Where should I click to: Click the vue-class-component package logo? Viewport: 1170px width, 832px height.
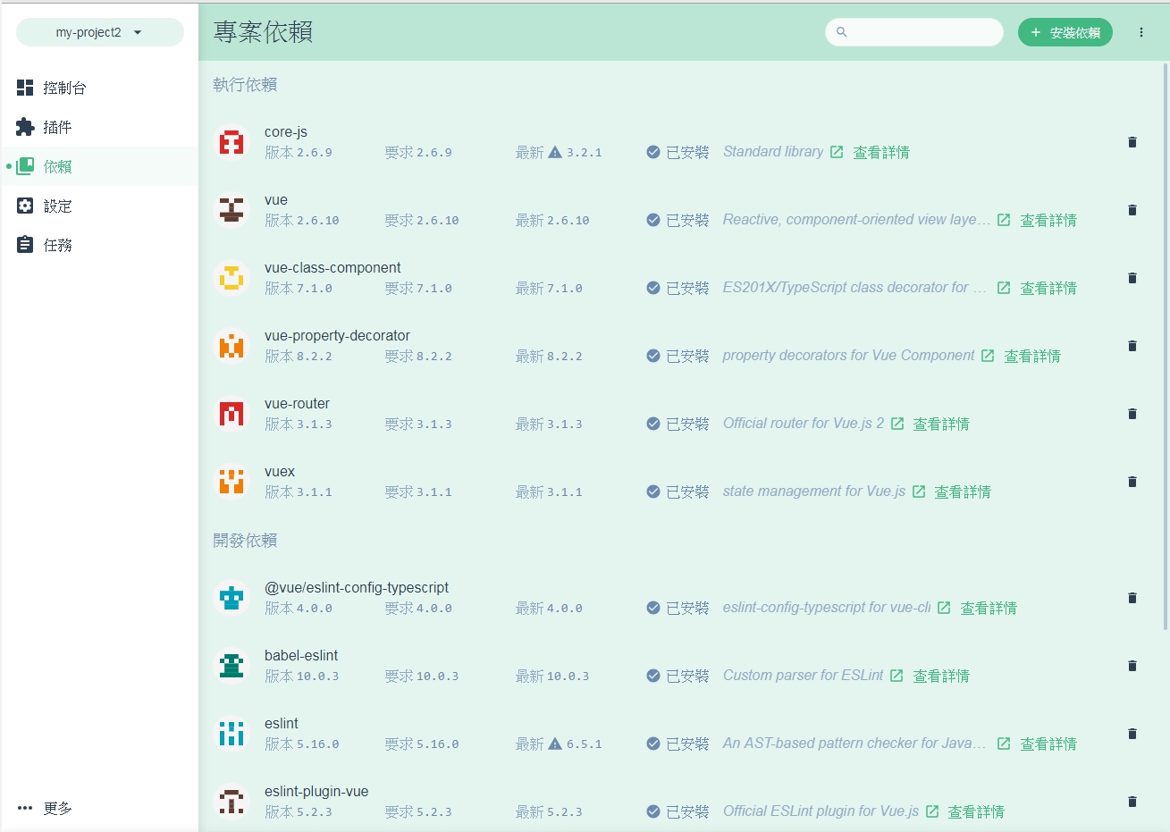pyautogui.click(x=231, y=278)
